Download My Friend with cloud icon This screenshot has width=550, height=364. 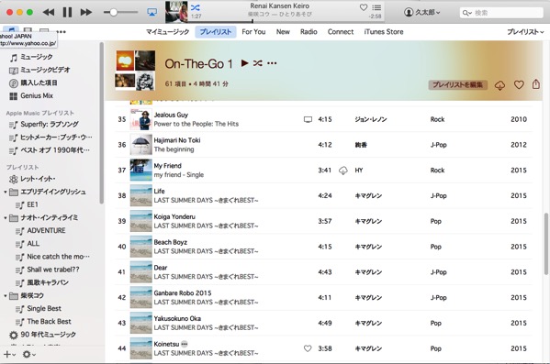point(343,171)
